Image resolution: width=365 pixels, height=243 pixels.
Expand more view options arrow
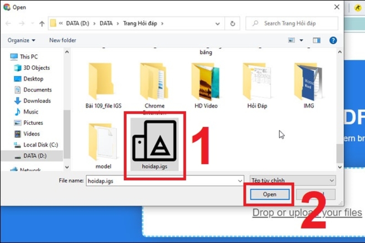(301, 40)
